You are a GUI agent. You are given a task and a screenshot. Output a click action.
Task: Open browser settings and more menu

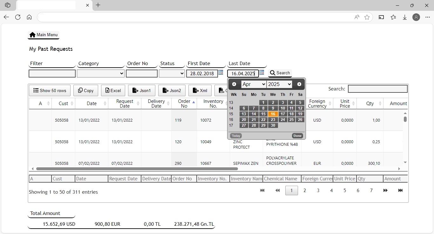pyautogui.click(x=427, y=17)
